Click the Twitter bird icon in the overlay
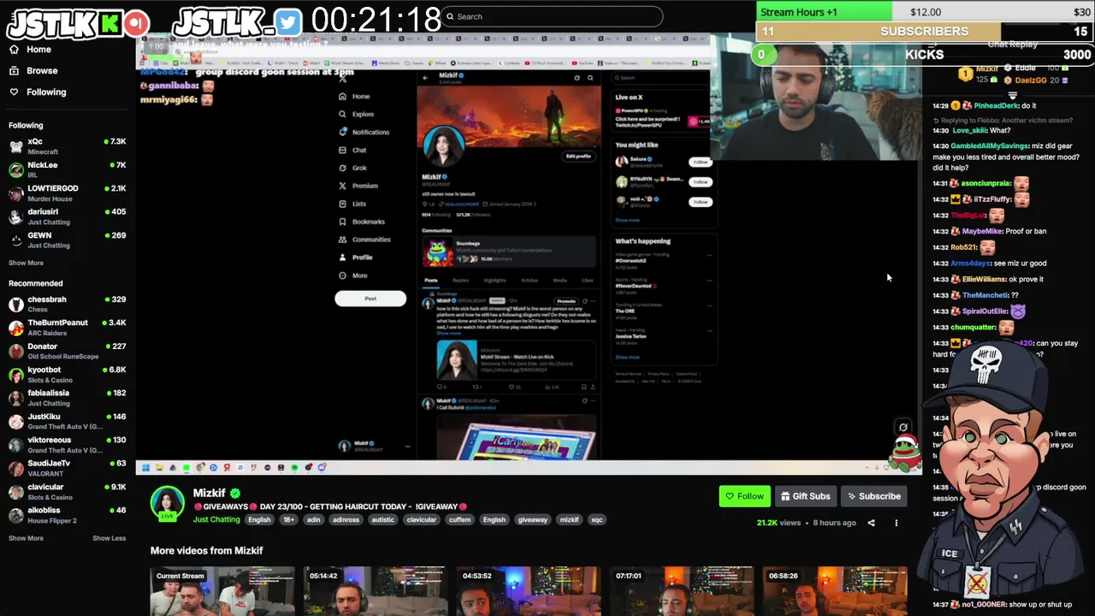 tap(288, 23)
